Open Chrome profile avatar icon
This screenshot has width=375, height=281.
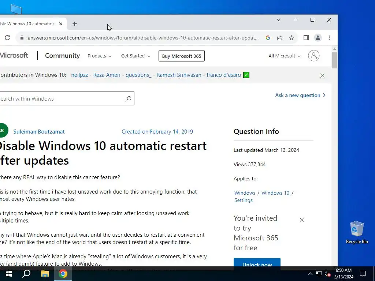(318, 38)
